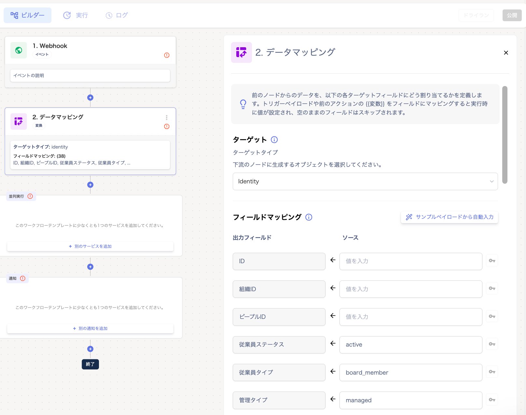Open the 実行 tab
Screen dimensions: 526x415
76,15
